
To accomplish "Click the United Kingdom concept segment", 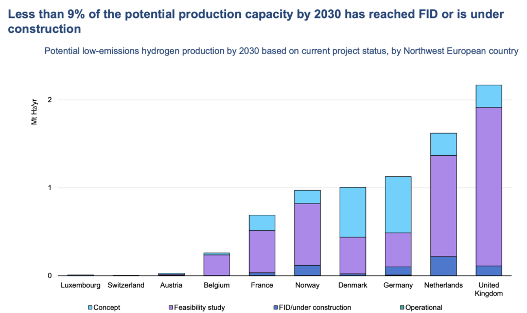I will coord(489,96).
